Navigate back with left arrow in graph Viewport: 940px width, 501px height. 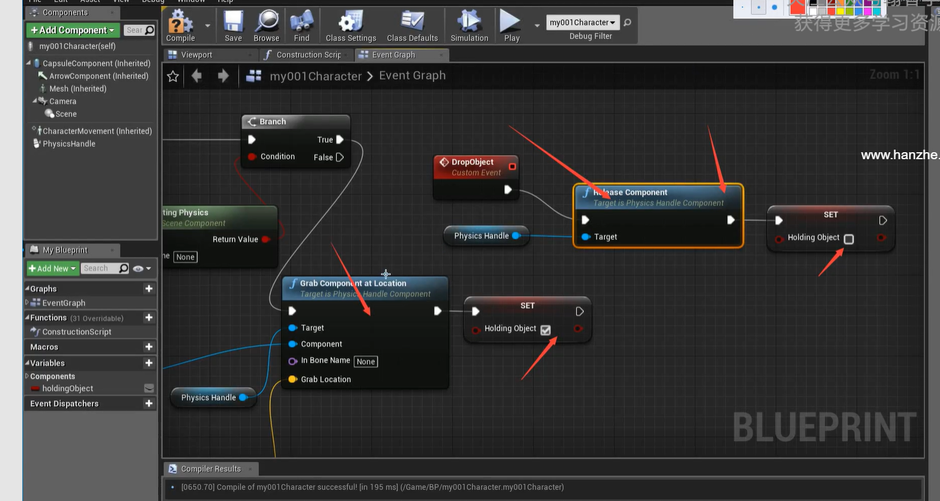[x=197, y=76]
